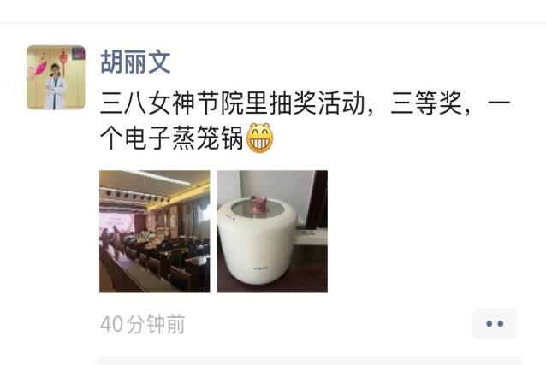Tap the projection screen in hall photo

[116, 223]
